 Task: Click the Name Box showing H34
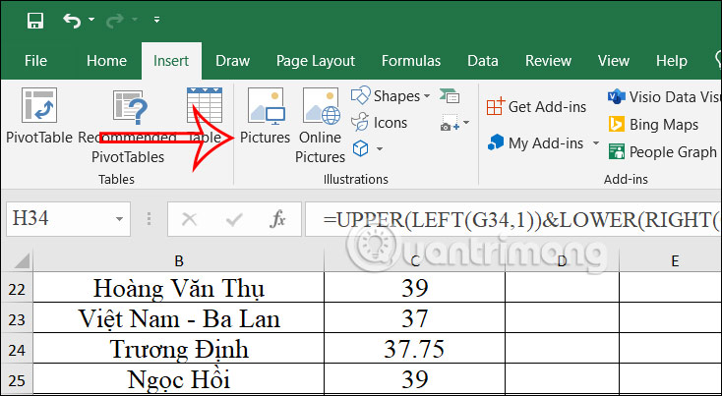60,218
